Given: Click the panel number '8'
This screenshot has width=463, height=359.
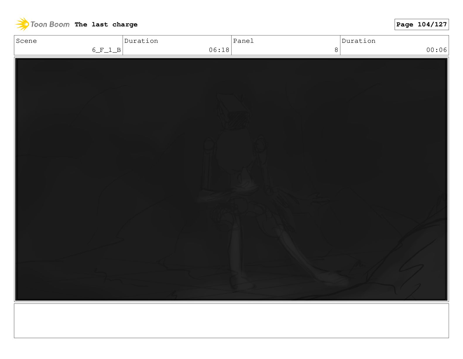Looking at the screenshot, I should (336, 50).
